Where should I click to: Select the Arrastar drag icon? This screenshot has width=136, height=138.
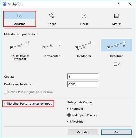[x=20, y=16]
